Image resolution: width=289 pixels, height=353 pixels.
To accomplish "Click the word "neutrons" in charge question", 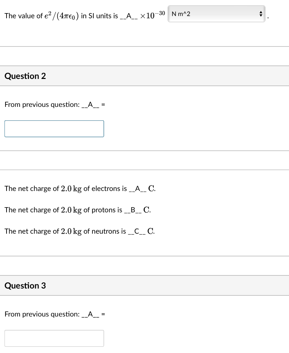I will coord(105,231).
